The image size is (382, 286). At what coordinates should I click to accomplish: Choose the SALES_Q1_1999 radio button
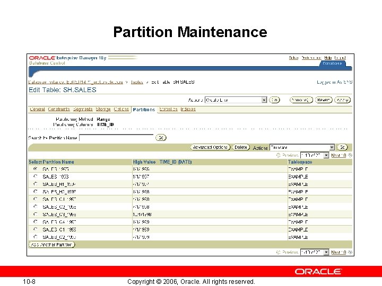pyautogui.click(x=36, y=229)
